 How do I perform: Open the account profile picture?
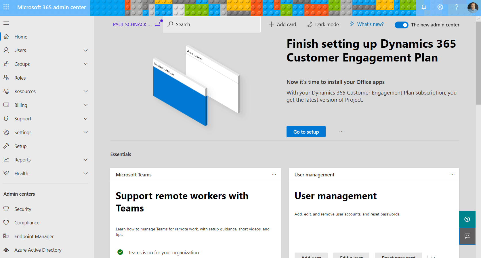pos(473,7)
